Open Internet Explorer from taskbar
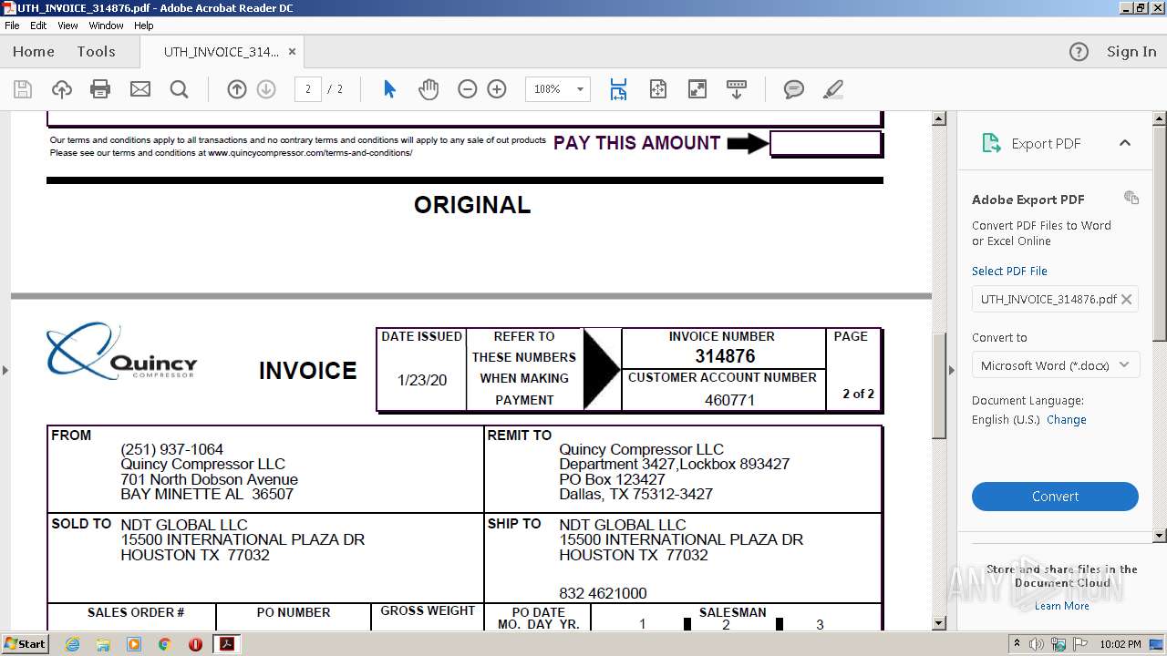1167x656 pixels. (72, 644)
